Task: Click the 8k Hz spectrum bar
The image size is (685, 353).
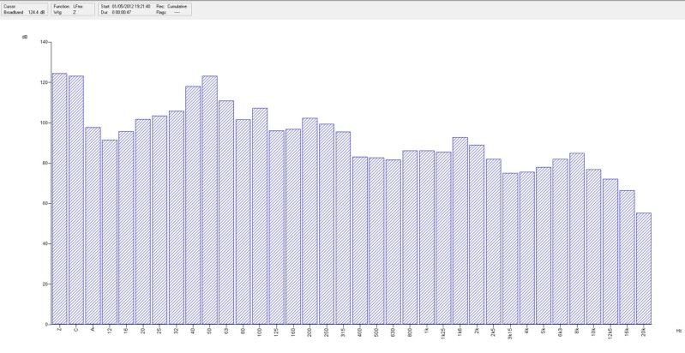Action: click(577, 239)
